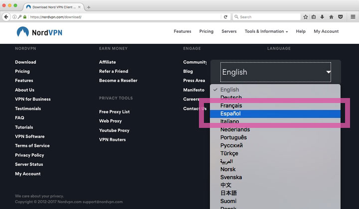359x209 pixels.
Task: Choose Deutsch in the language list
Action: (275, 98)
